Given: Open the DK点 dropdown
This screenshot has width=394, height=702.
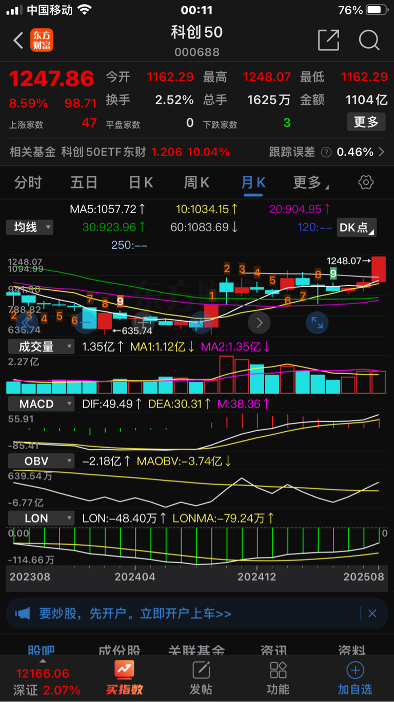Looking at the screenshot, I should [x=357, y=227].
